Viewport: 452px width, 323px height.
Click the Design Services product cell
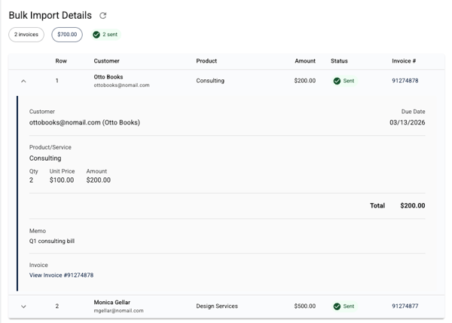[217, 306]
